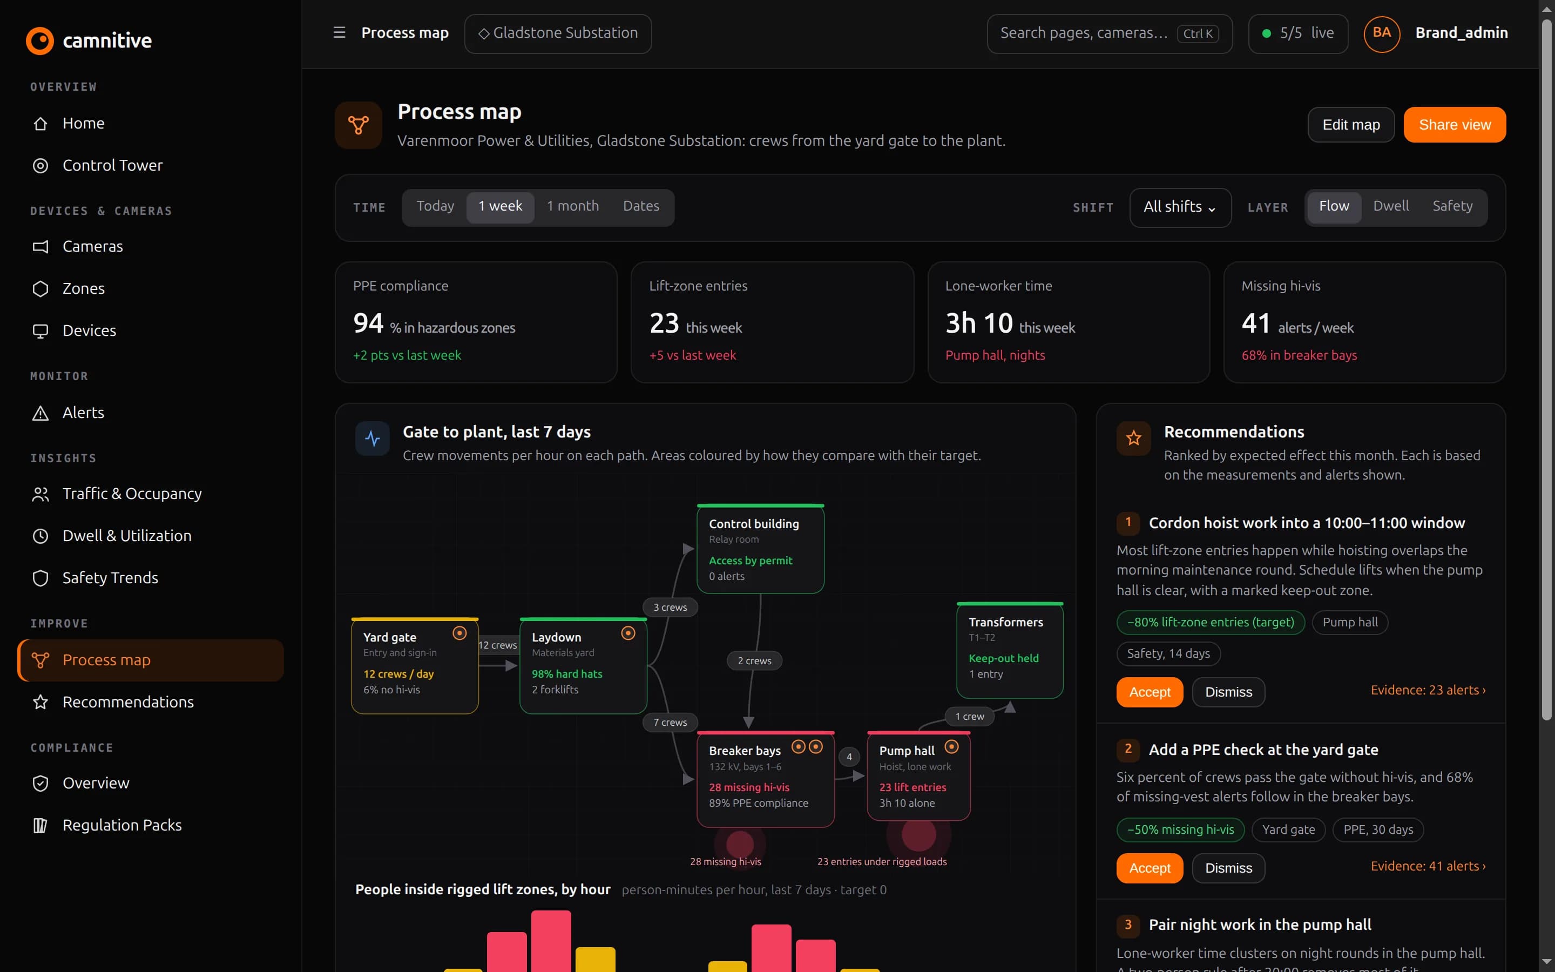
Task: Go to Control Tower
Action: pos(150,165)
